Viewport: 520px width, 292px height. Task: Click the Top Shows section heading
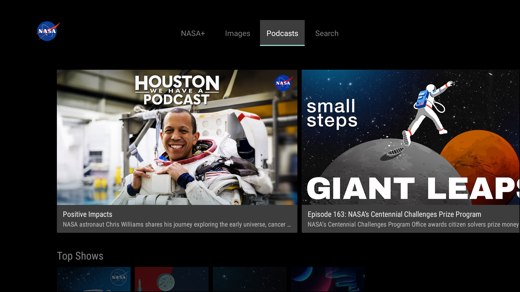coord(80,256)
